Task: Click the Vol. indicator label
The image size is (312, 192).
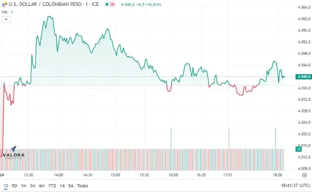Action: (x=5, y=12)
